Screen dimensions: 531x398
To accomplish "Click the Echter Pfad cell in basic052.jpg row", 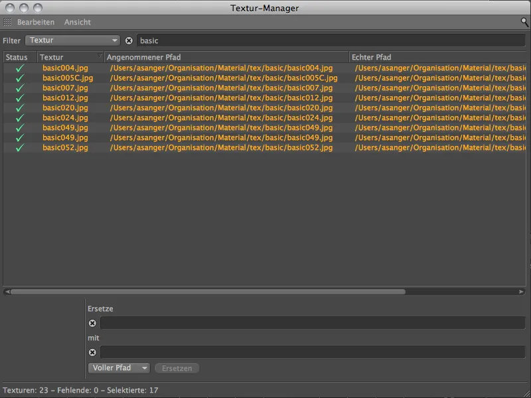I will (x=440, y=147).
